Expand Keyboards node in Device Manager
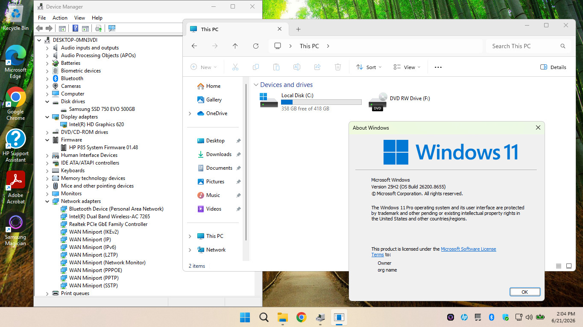This screenshot has height=327, width=583. point(47,171)
